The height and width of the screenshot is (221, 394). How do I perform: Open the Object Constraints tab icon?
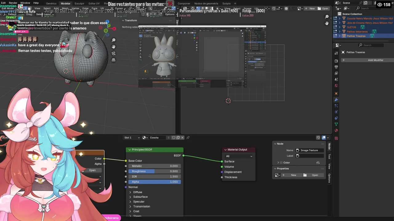tap(336, 118)
